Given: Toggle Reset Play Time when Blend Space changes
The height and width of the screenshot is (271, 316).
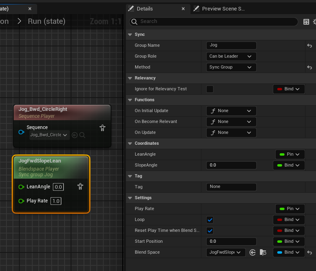Looking at the screenshot, I should [x=210, y=231].
